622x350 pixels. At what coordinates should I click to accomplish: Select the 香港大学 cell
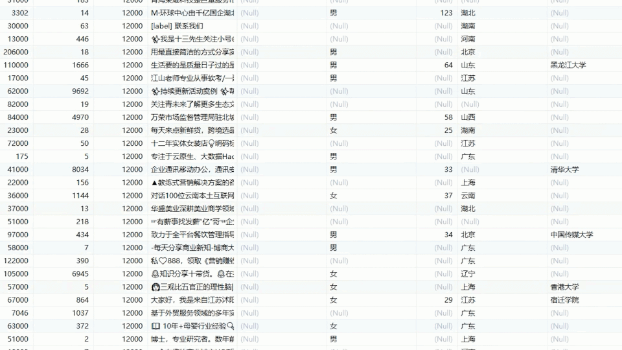pyautogui.click(x=564, y=287)
